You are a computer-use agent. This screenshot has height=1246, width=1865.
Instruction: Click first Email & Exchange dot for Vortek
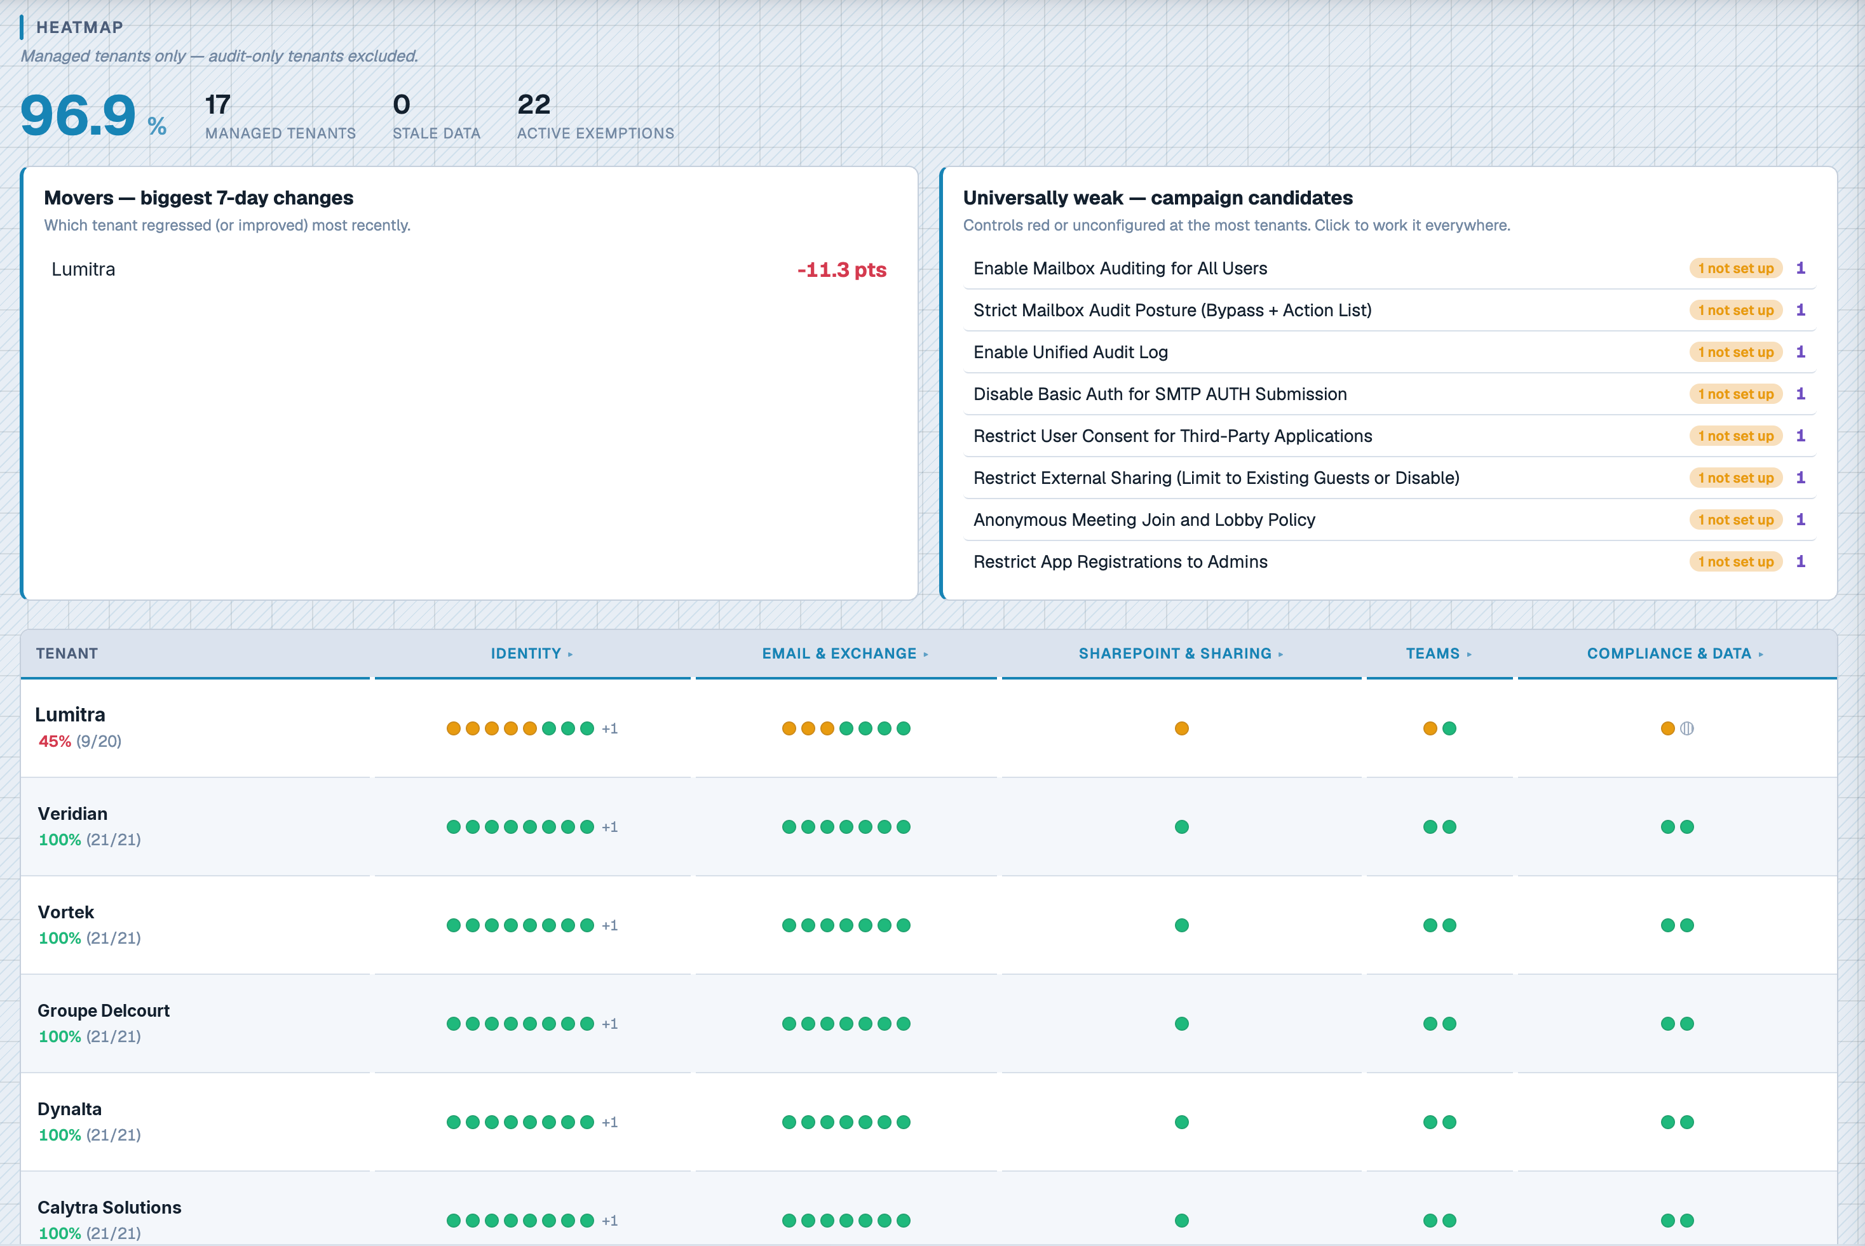(x=789, y=926)
